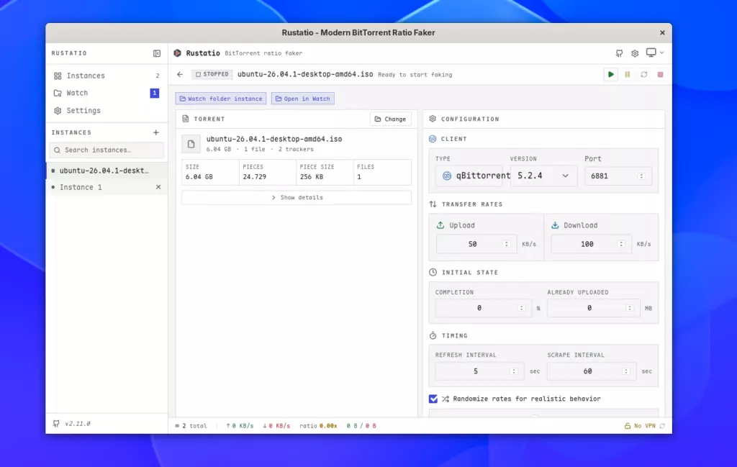Click the Watch folder instance button
The image size is (737, 467).
click(221, 99)
